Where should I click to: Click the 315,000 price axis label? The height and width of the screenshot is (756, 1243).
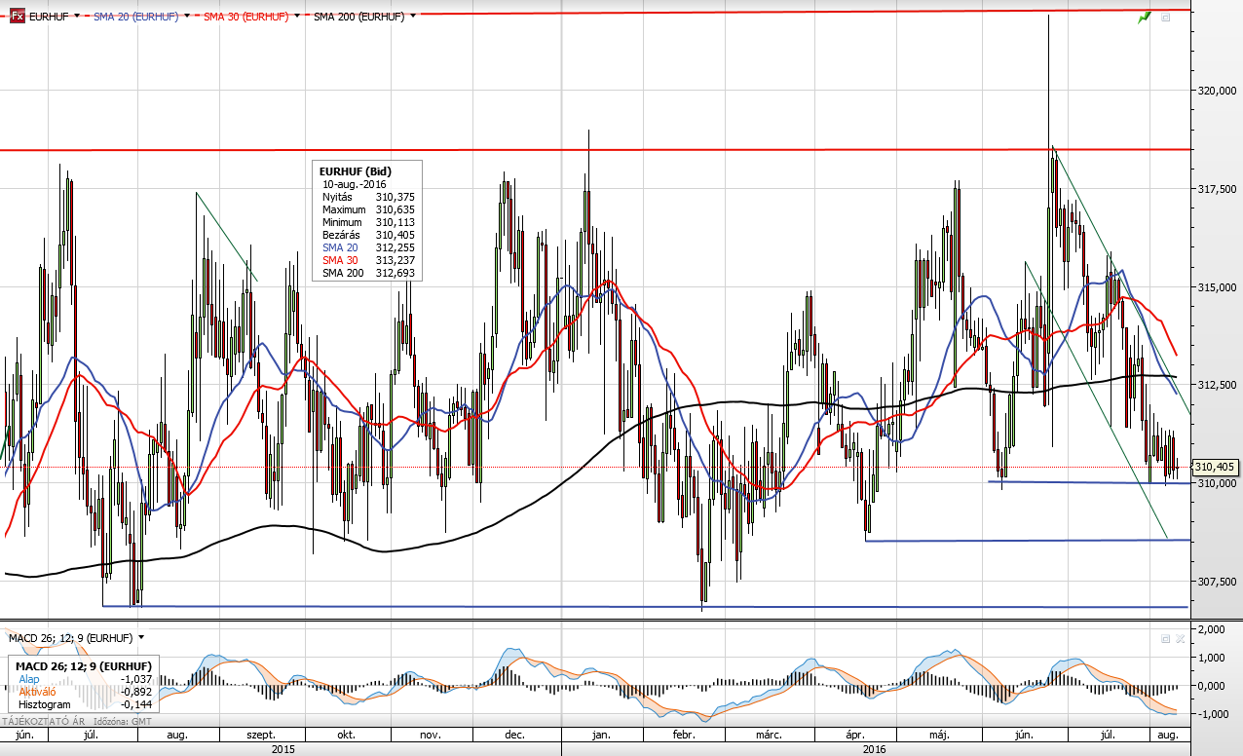coord(1217,287)
